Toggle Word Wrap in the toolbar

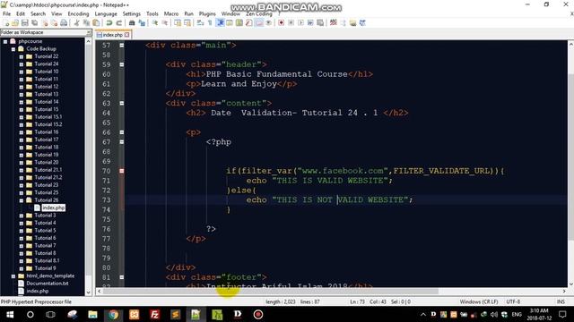pyautogui.click(x=200, y=23)
